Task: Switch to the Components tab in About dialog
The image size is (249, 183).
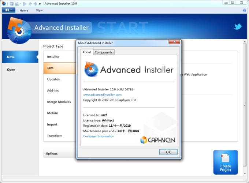Action: click(x=104, y=52)
